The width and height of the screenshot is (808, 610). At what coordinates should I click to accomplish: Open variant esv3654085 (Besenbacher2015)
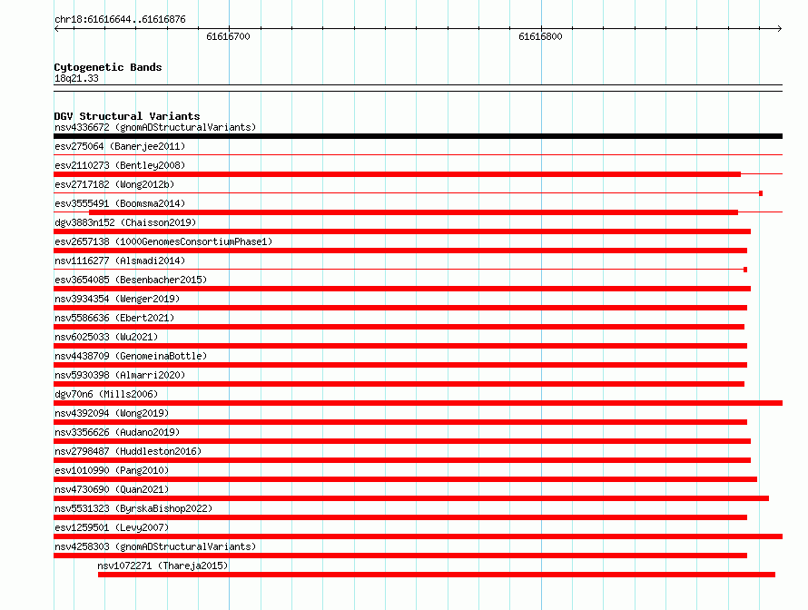(x=131, y=280)
